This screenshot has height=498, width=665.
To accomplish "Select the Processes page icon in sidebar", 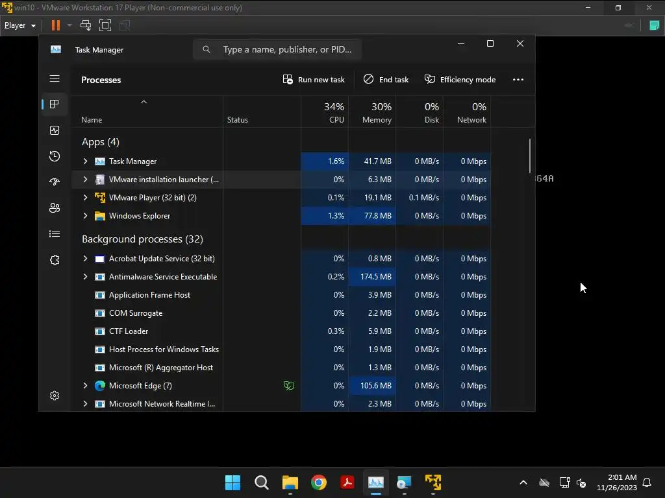I will (x=55, y=104).
